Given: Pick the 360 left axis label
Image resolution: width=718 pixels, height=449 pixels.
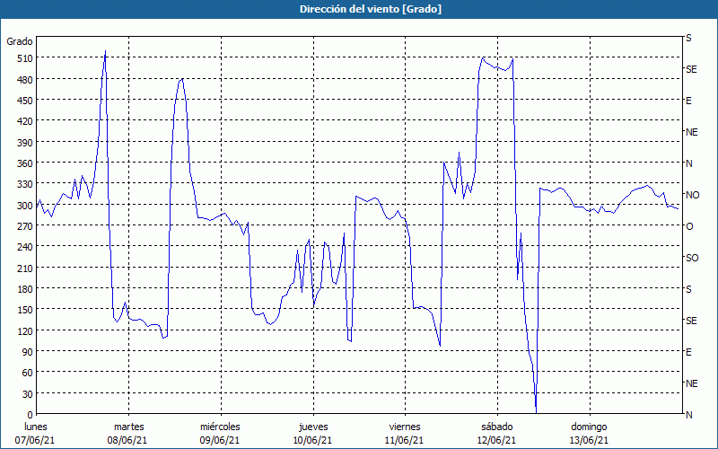Looking at the screenshot, I should click(25, 163).
